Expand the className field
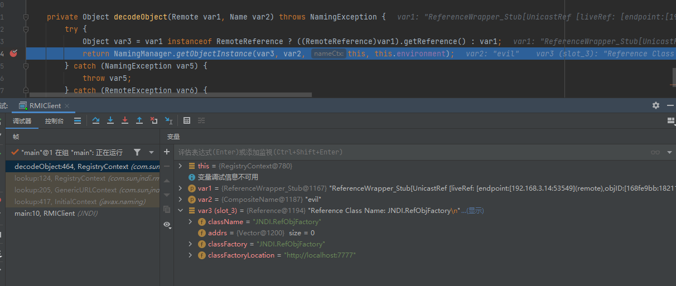Screen dimensions: 676x286 (191, 222)
